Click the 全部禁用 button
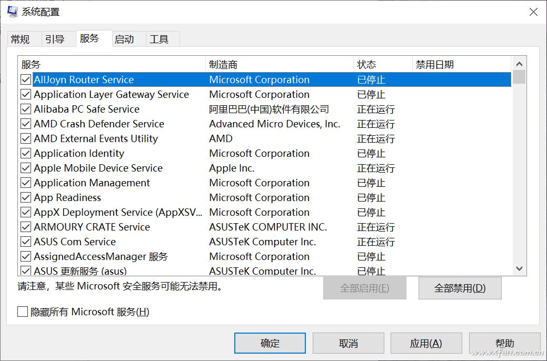The image size is (547, 361). (x=459, y=288)
